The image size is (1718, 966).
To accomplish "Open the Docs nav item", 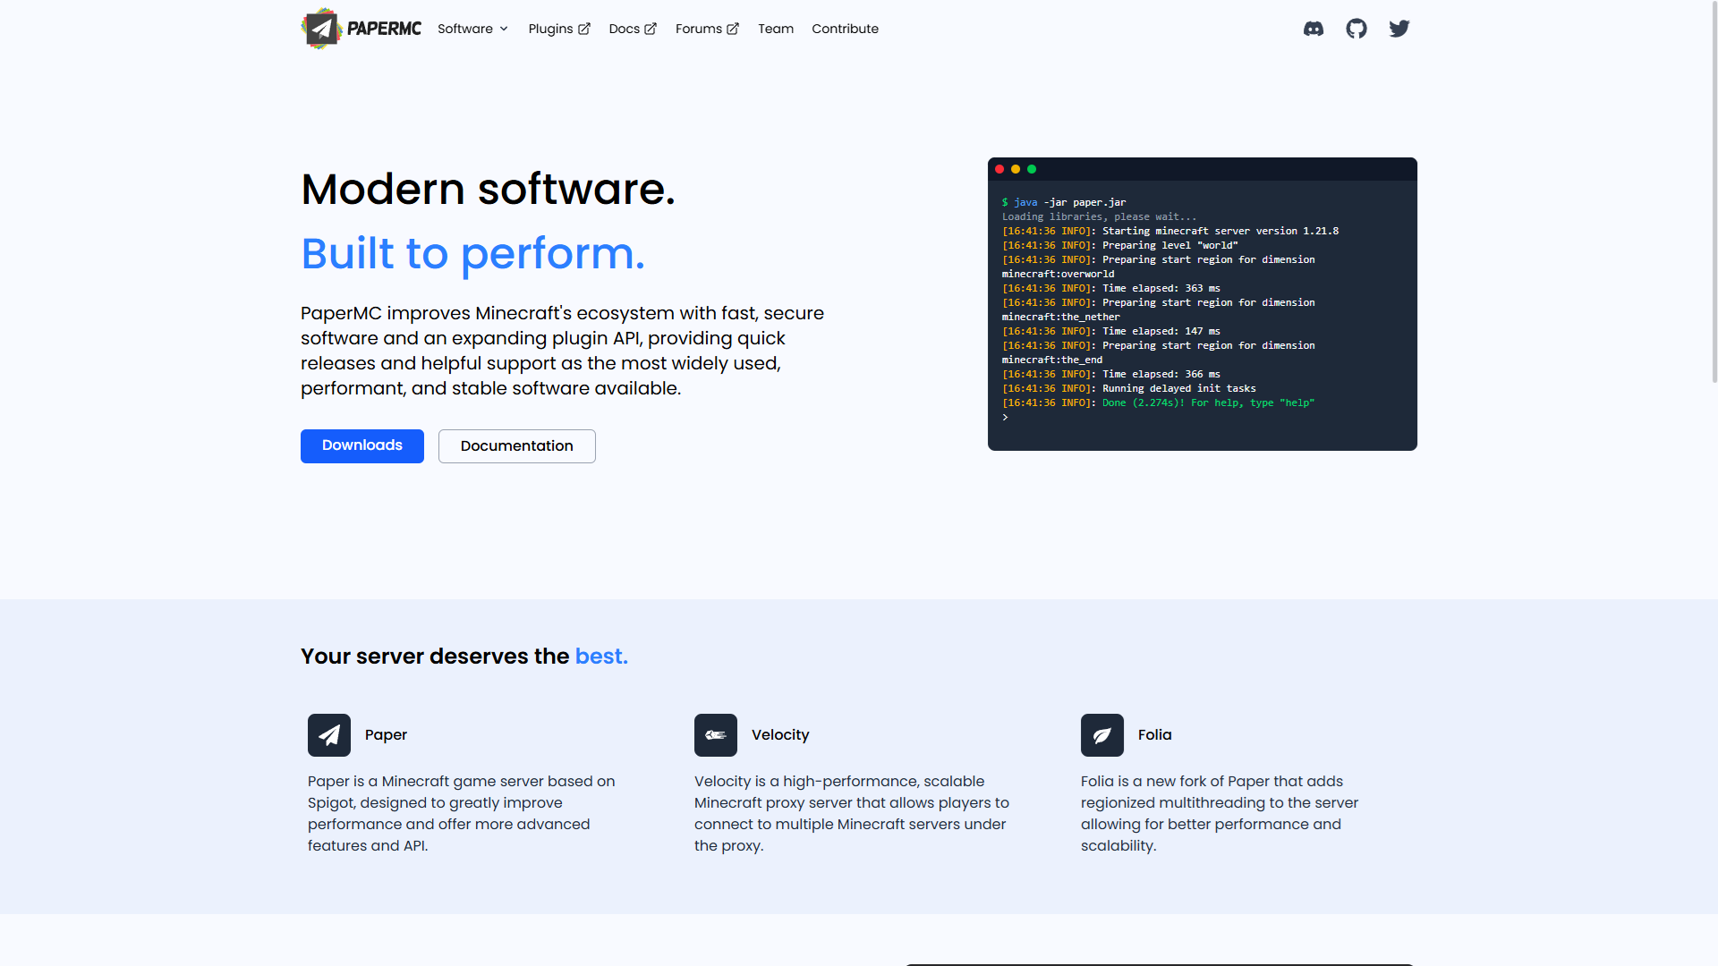I will point(633,29).
